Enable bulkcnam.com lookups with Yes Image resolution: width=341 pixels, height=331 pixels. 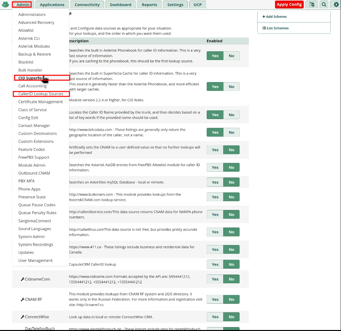pyautogui.click(x=215, y=197)
